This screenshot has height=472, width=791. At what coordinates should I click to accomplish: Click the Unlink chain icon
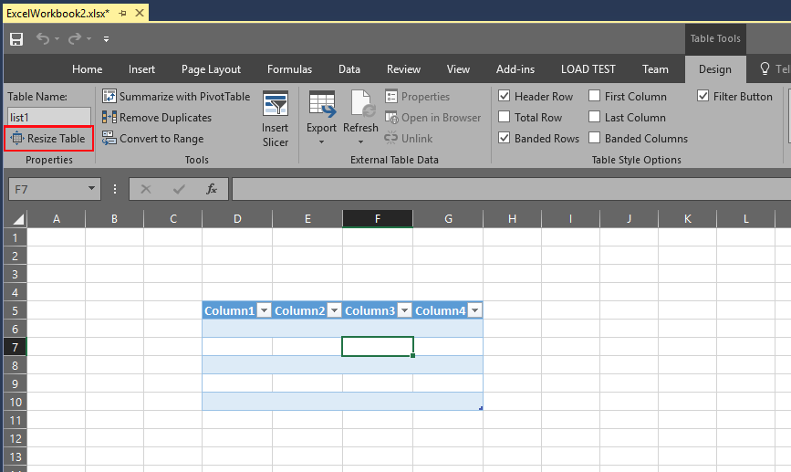391,139
